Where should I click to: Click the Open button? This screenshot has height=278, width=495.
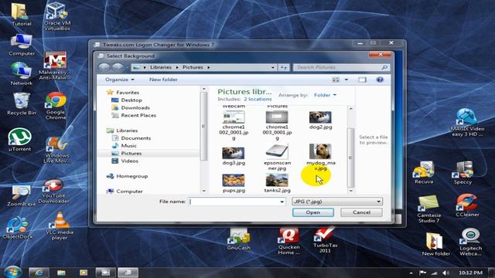tap(312, 212)
